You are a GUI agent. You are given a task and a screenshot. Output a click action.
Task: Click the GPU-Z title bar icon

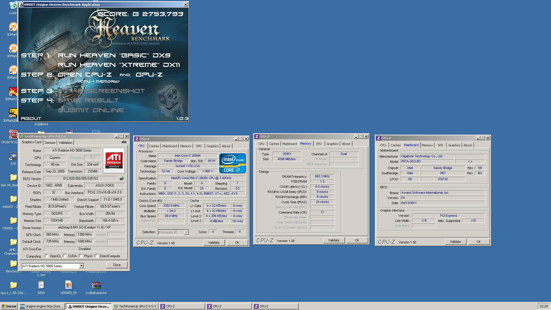tap(21, 136)
